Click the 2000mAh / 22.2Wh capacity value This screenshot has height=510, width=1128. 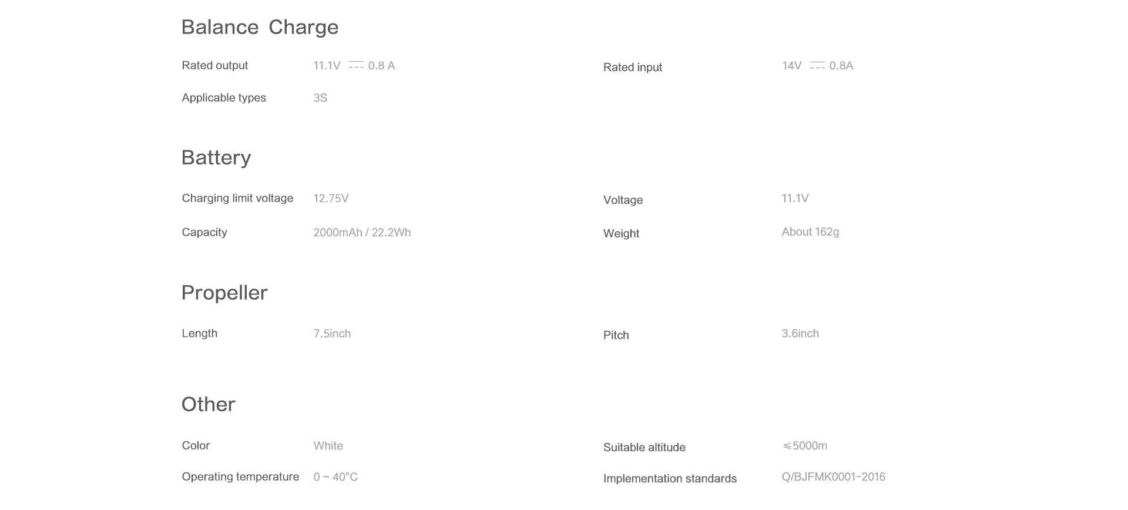[362, 233]
